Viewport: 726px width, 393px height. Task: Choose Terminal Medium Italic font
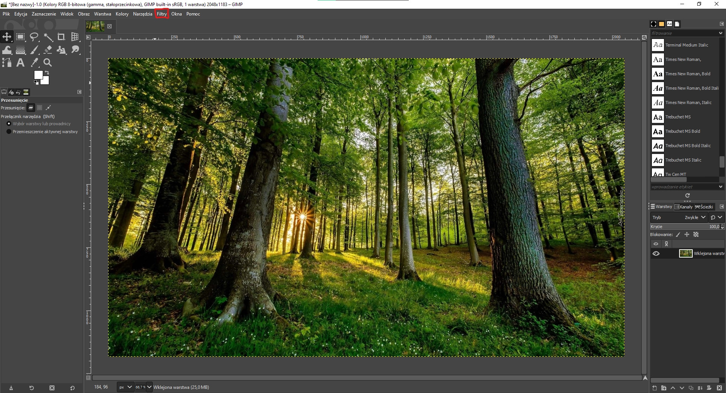[x=684, y=45]
